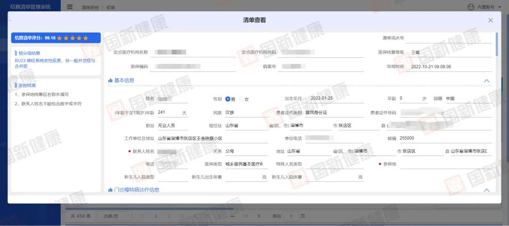This screenshot has height=226, width=509.
Task: Go to previous page with left arrow
Action: (142, 216)
